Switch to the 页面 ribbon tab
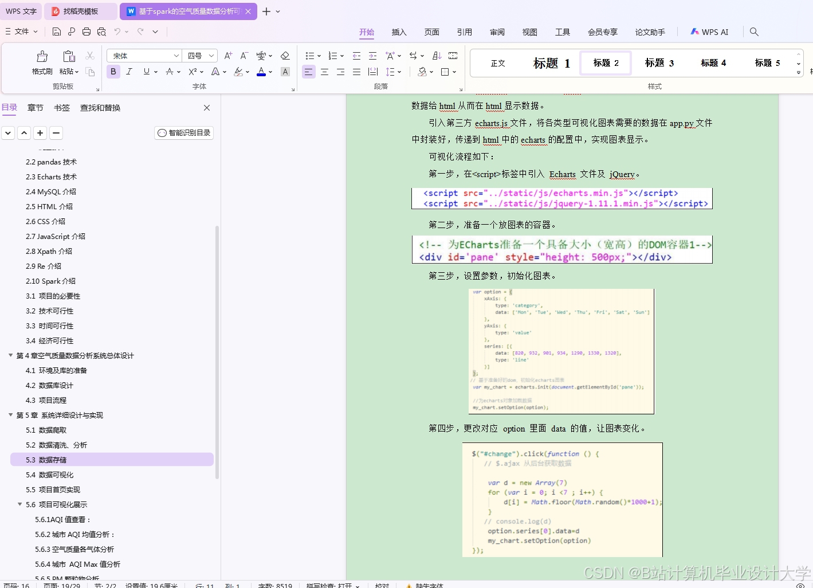The height and width of the screenshot is (588, 813). coord(431,32)
